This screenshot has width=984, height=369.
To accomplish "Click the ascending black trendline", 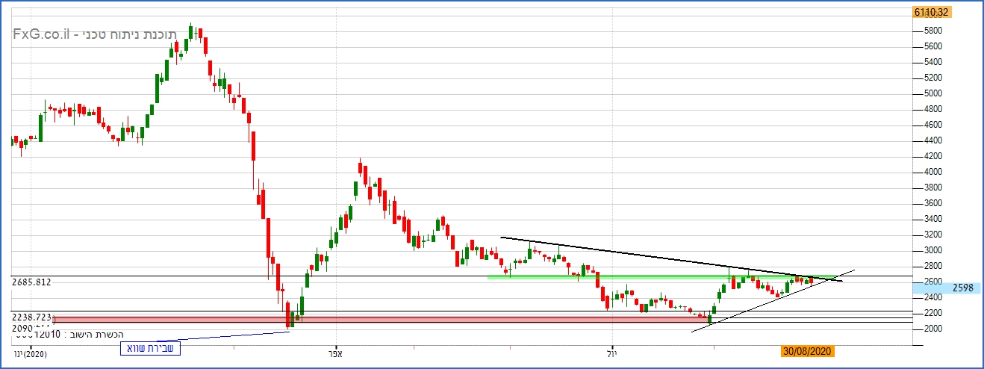I will click(x=773, y=300).
